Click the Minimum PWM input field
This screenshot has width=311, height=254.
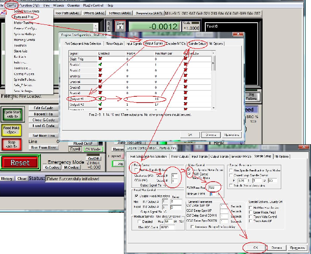(x=214, y=194)
